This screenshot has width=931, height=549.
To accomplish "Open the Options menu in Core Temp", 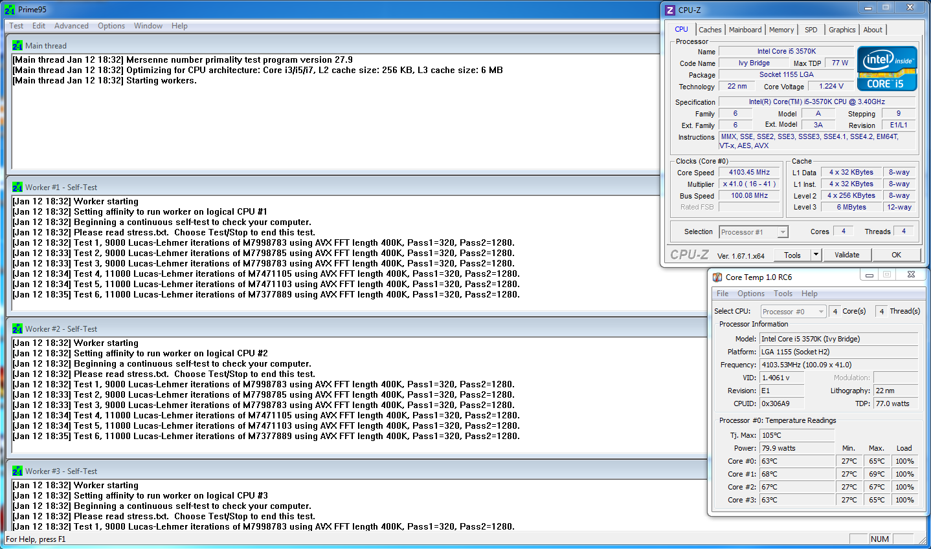I will [751, 294].
